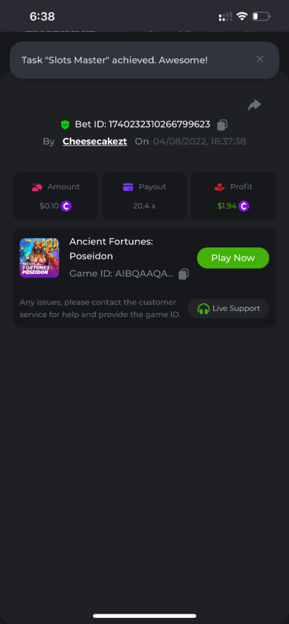Tap the Wi-Fi status icon
The height and width of the screenshot is (624, 289).
pyautogui.click(x=242, y=17)
